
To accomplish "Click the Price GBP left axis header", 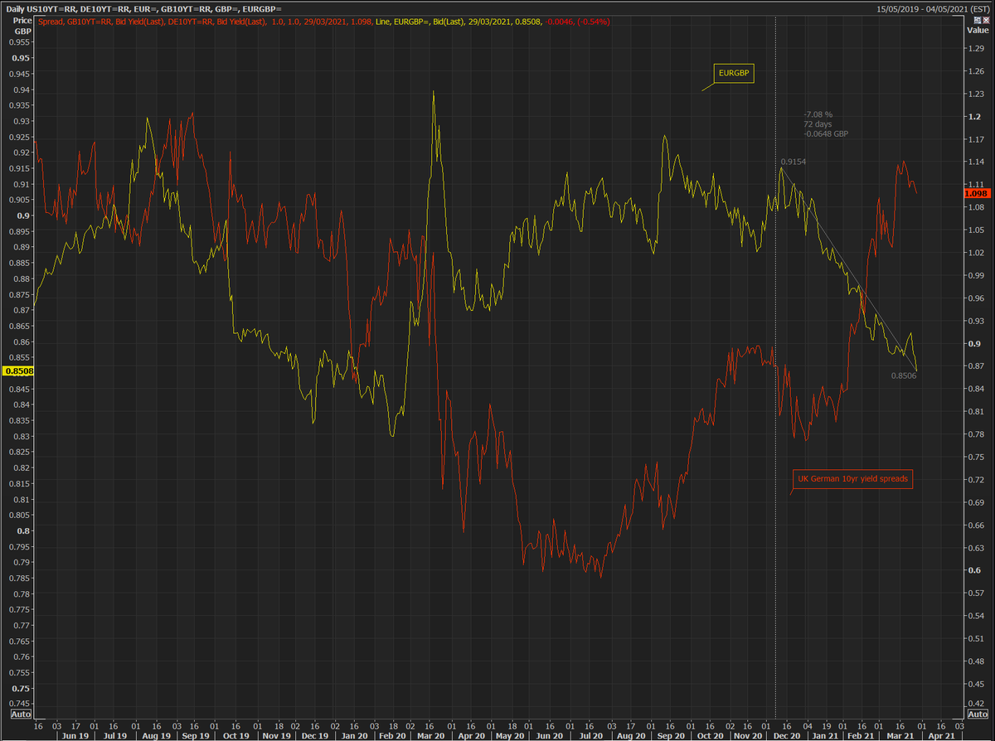I will [22, 25].
